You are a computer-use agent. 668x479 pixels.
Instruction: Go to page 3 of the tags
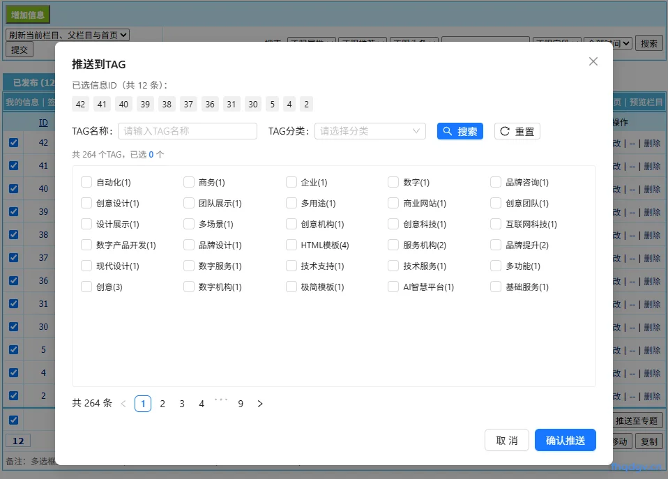pos(182,404)
